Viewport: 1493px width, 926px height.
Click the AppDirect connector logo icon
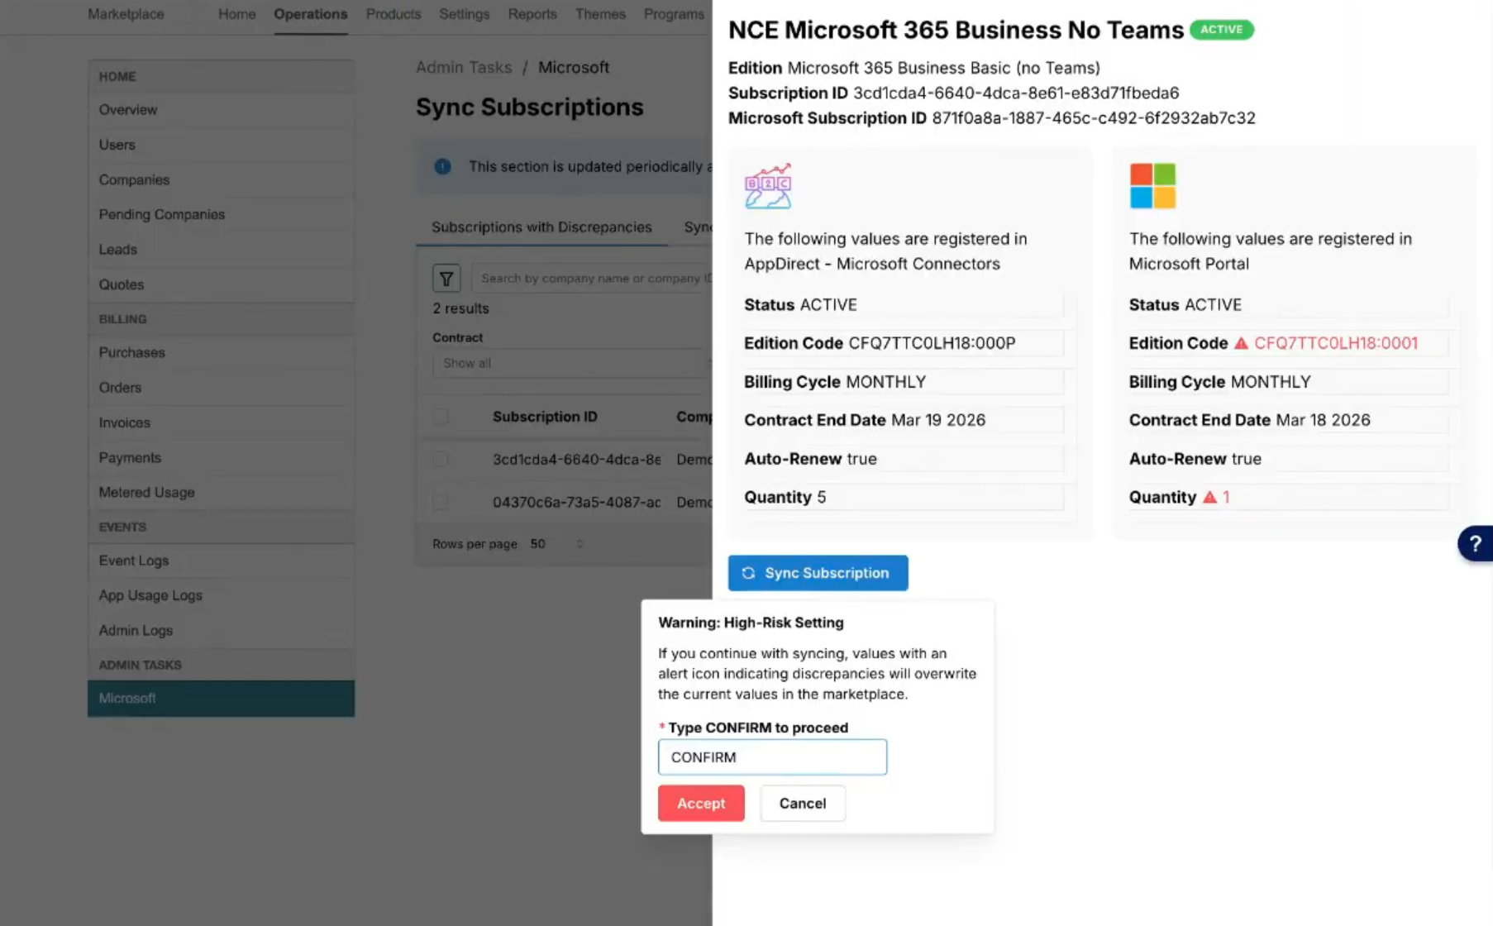768,185
